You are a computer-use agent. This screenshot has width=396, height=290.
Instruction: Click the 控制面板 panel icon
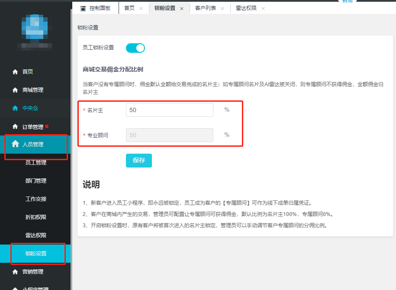coord(83,9)
